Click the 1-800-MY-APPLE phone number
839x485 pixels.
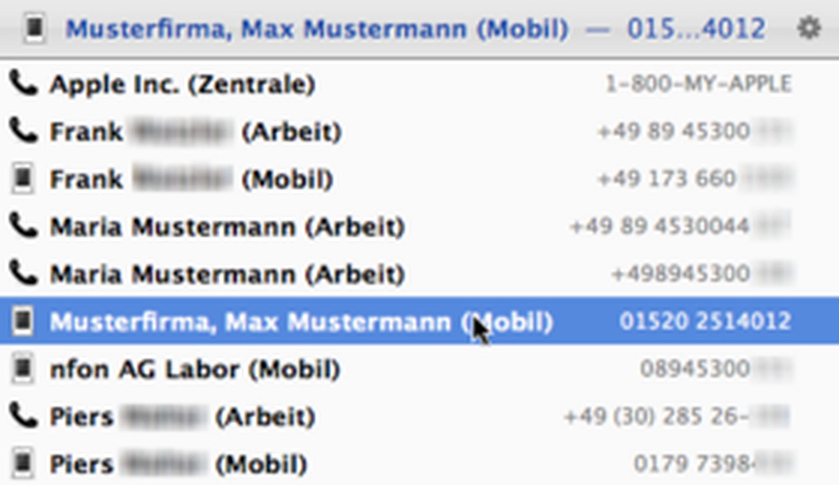[x=698, y=84]
